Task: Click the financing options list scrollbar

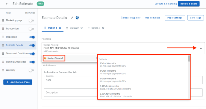Action: [189, 59]
